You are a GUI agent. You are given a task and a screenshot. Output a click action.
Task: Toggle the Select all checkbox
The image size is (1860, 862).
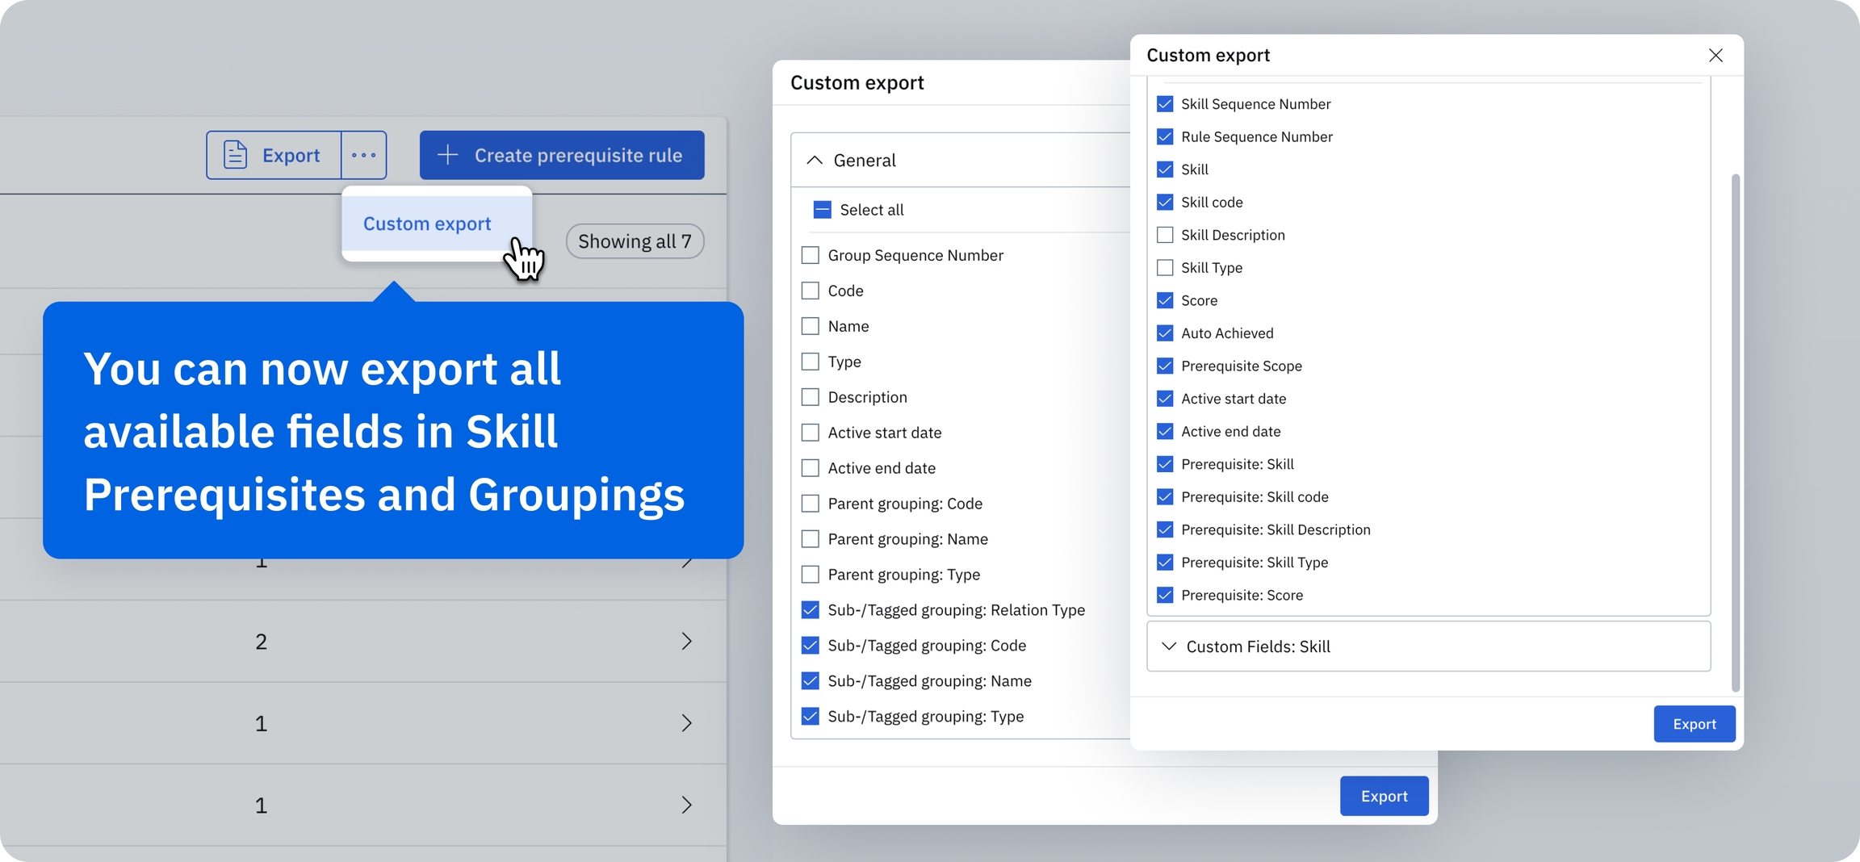point(822,210)
